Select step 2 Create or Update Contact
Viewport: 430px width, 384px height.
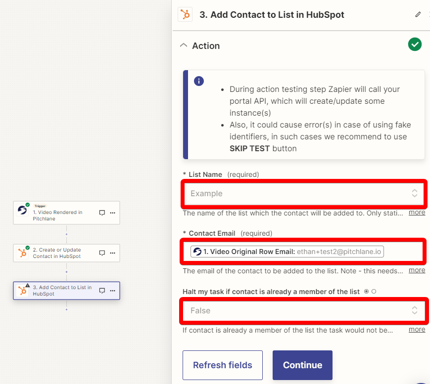(x=67, y=253)
